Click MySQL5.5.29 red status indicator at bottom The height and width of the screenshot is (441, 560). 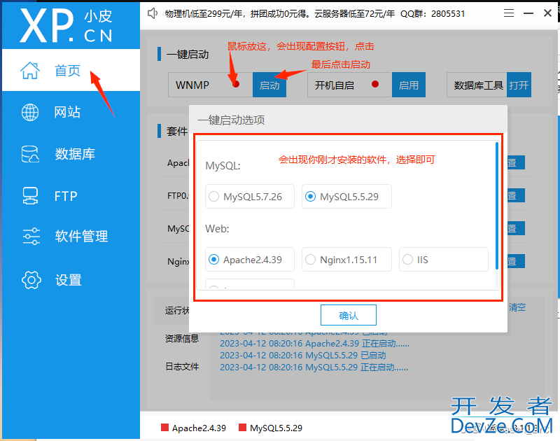click(242, 428)
